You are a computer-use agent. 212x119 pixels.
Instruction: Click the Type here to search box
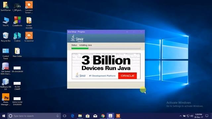tap(34, 116)
